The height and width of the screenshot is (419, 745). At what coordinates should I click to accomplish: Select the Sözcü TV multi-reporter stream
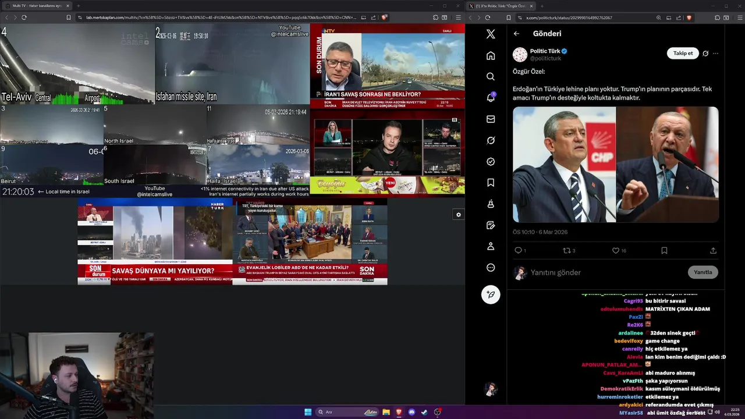(387, 152)
